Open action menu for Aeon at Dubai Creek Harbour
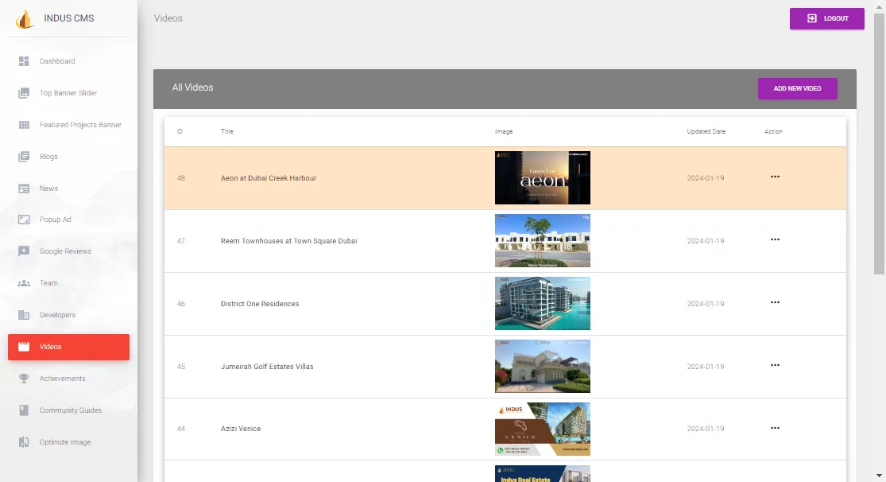The height and width of the screenshot is (482, 886). (776, 177)
